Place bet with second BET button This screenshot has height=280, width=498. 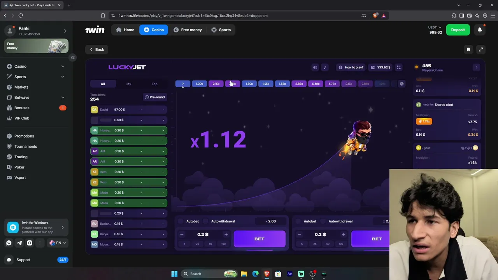[x=370, y=239]
